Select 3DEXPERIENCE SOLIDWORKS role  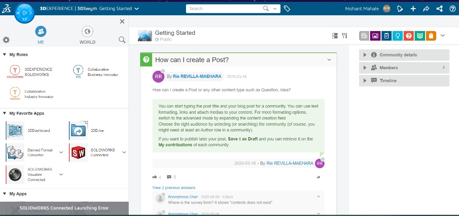coord(30,72)
